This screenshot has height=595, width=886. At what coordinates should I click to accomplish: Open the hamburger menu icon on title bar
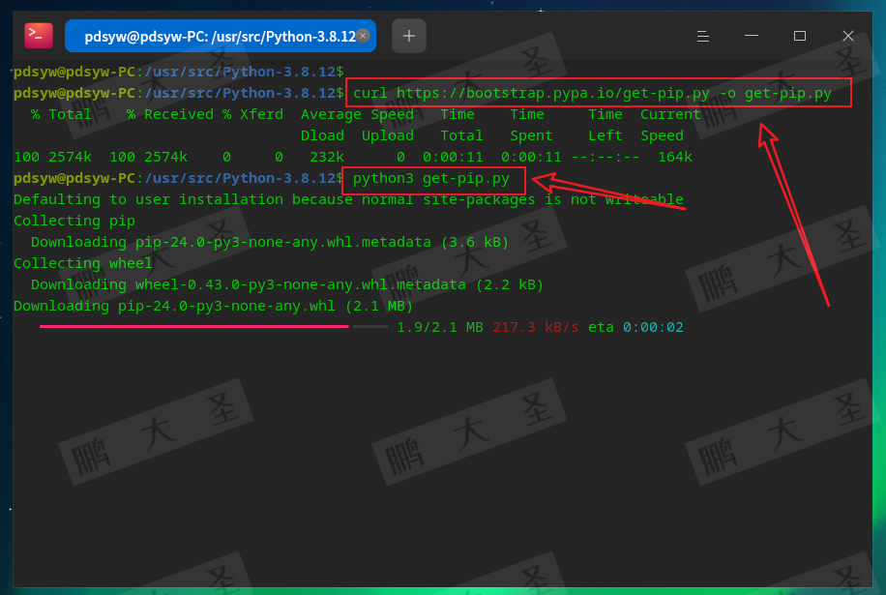click(702, 36)
